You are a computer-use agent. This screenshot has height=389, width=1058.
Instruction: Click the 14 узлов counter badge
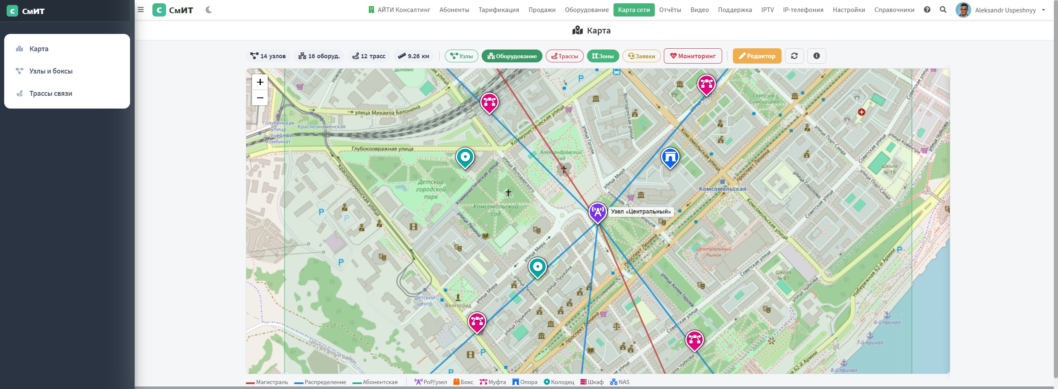coord(268,56)
